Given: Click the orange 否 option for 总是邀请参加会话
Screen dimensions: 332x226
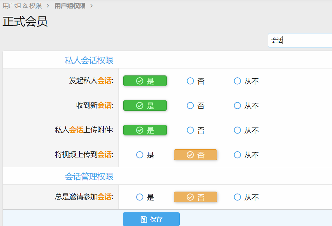Looking at the screenshot, I should tap(195, 197).
